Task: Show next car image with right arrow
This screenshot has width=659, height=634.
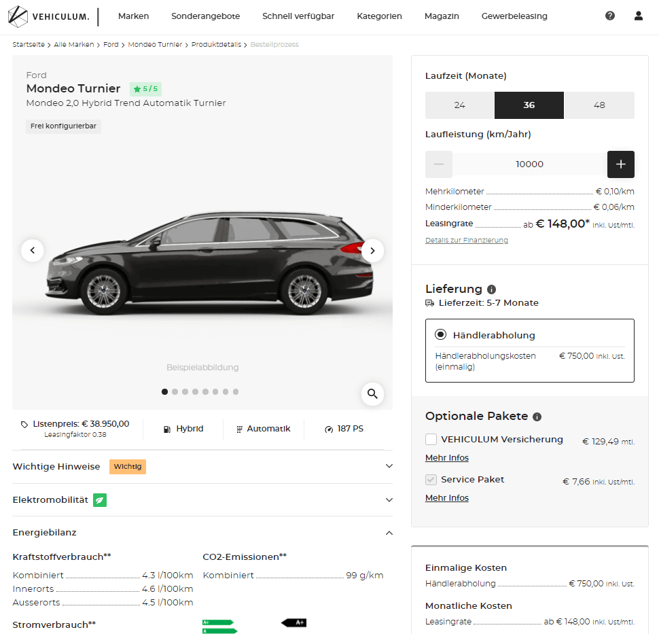Action: click(x=372, y=251)
